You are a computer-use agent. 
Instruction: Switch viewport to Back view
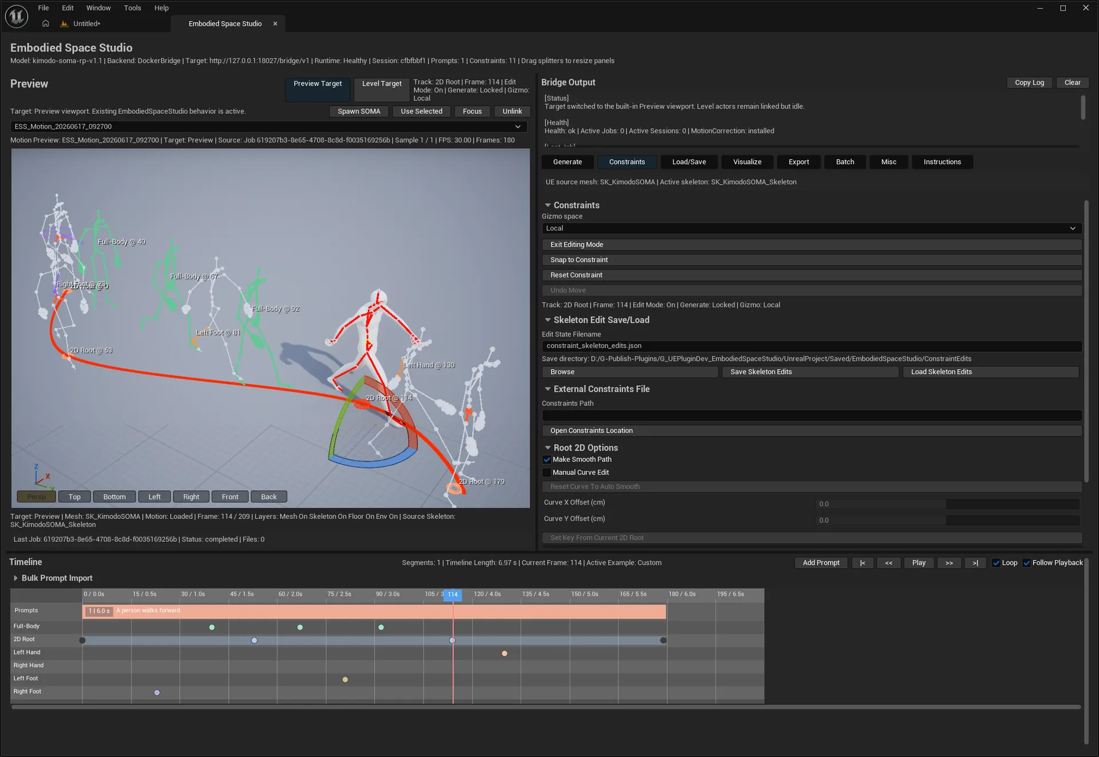point(269,497)
